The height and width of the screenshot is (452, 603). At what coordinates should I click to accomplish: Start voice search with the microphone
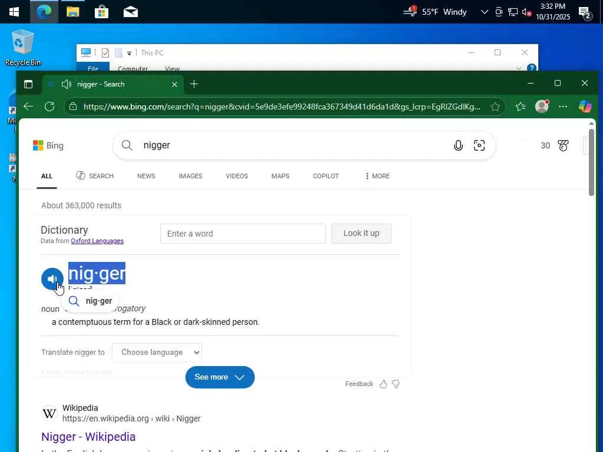458,145
